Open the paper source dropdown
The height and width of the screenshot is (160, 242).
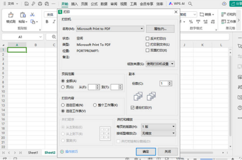[160, 64]
